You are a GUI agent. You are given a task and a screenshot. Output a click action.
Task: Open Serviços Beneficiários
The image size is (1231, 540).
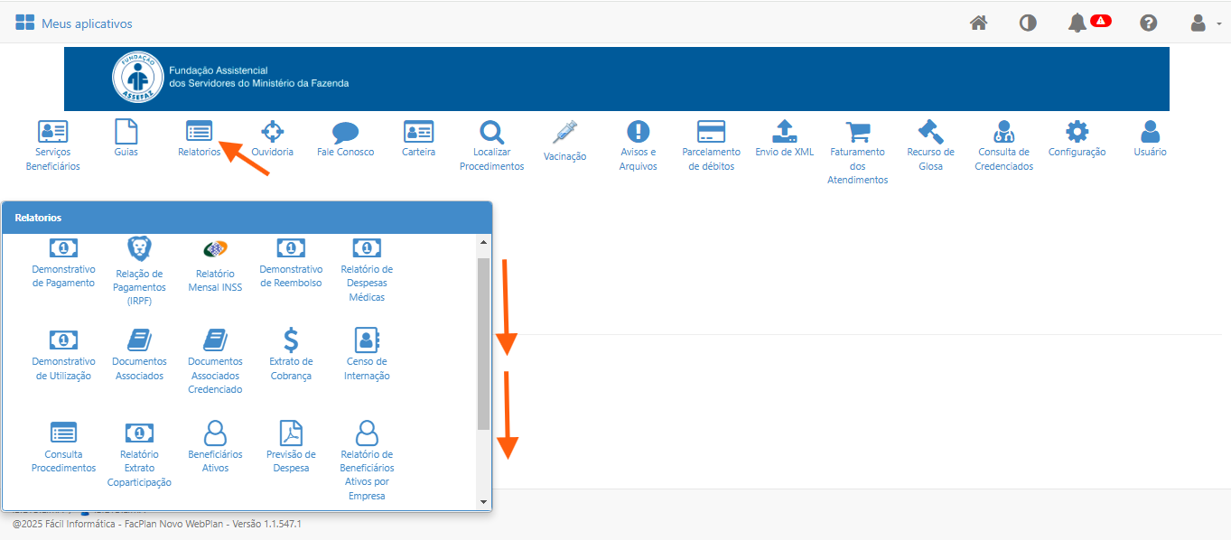pyautogui.click(x=52, y=144)
